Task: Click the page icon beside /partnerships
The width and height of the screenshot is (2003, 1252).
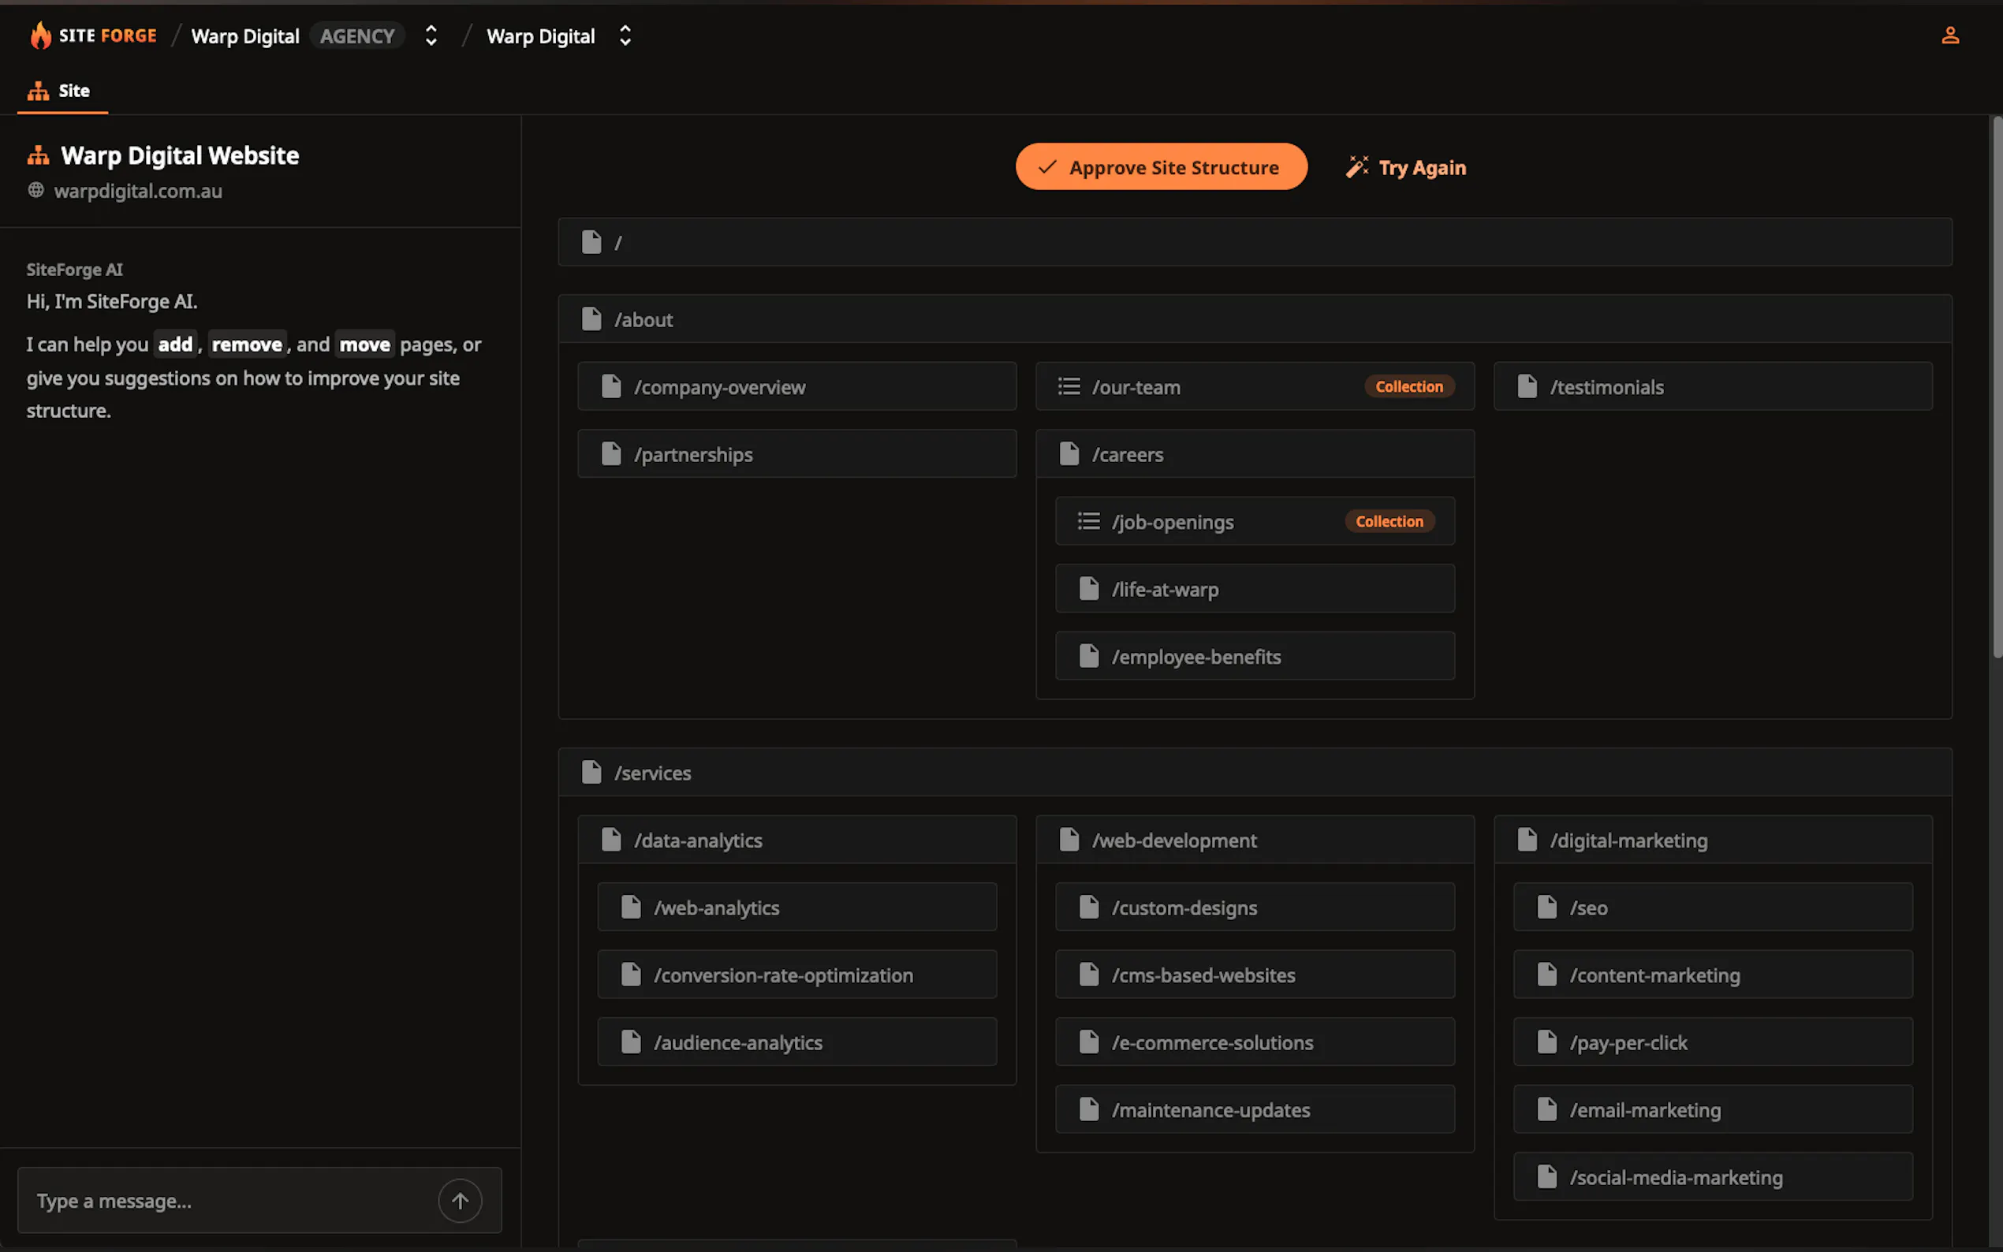Action: (x=611, y=454)
